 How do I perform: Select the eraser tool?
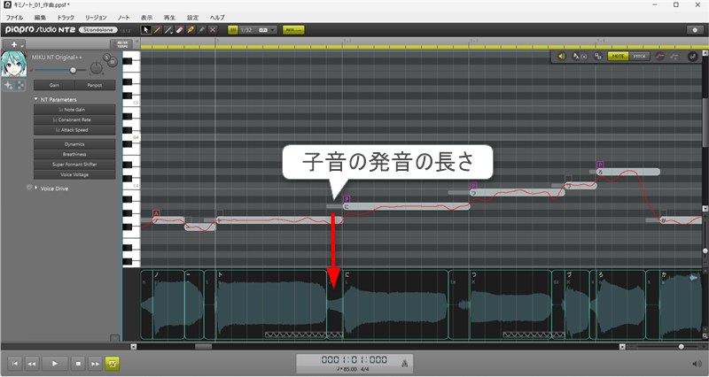(x=179, y=30)
